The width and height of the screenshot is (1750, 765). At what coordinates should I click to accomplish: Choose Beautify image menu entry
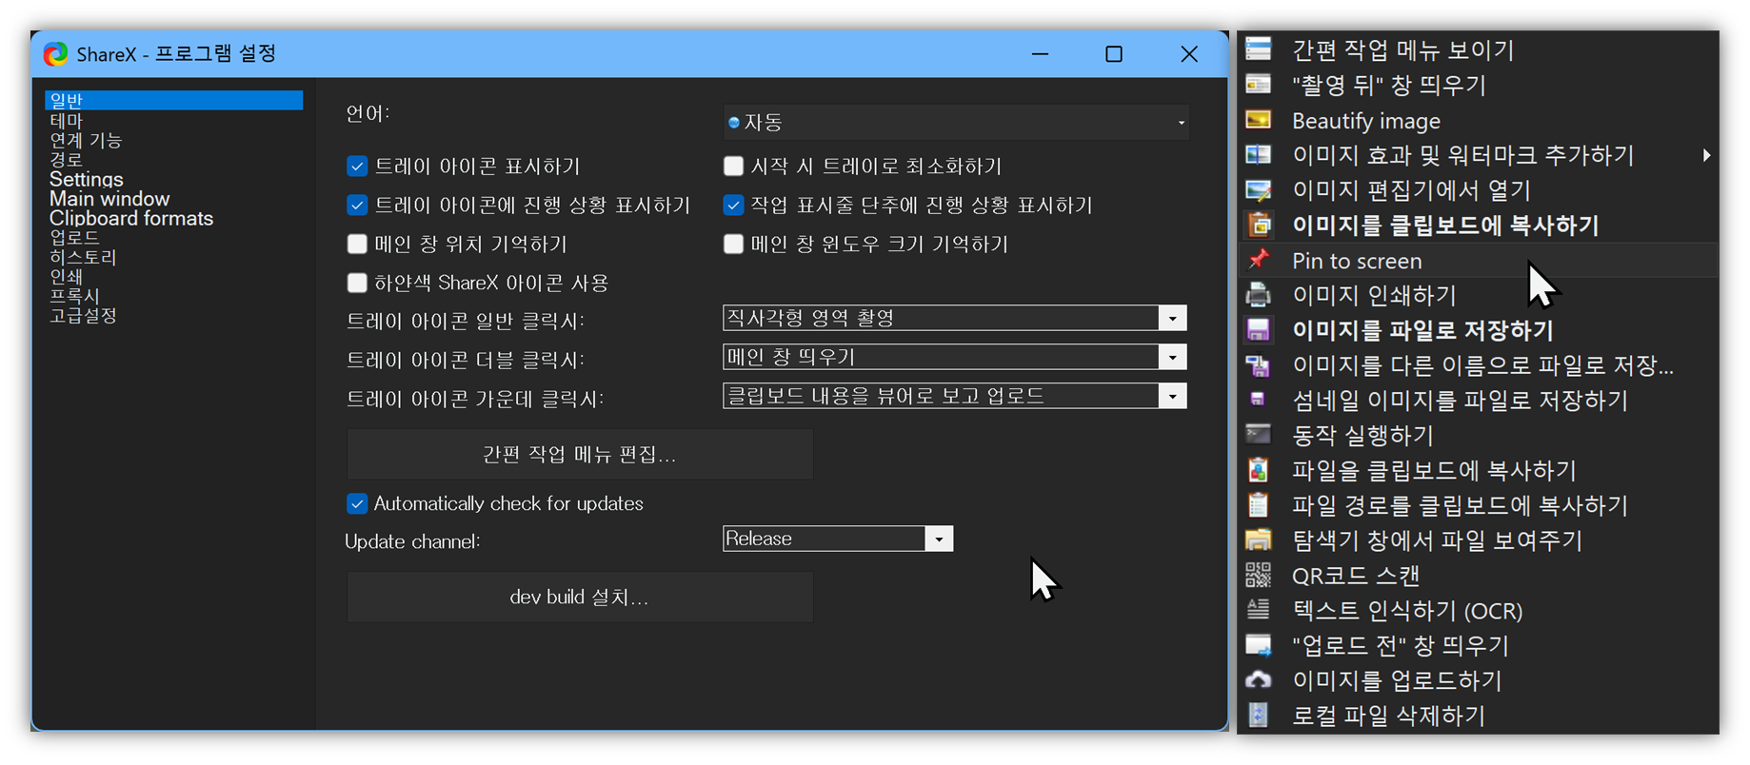(1478, 121)
